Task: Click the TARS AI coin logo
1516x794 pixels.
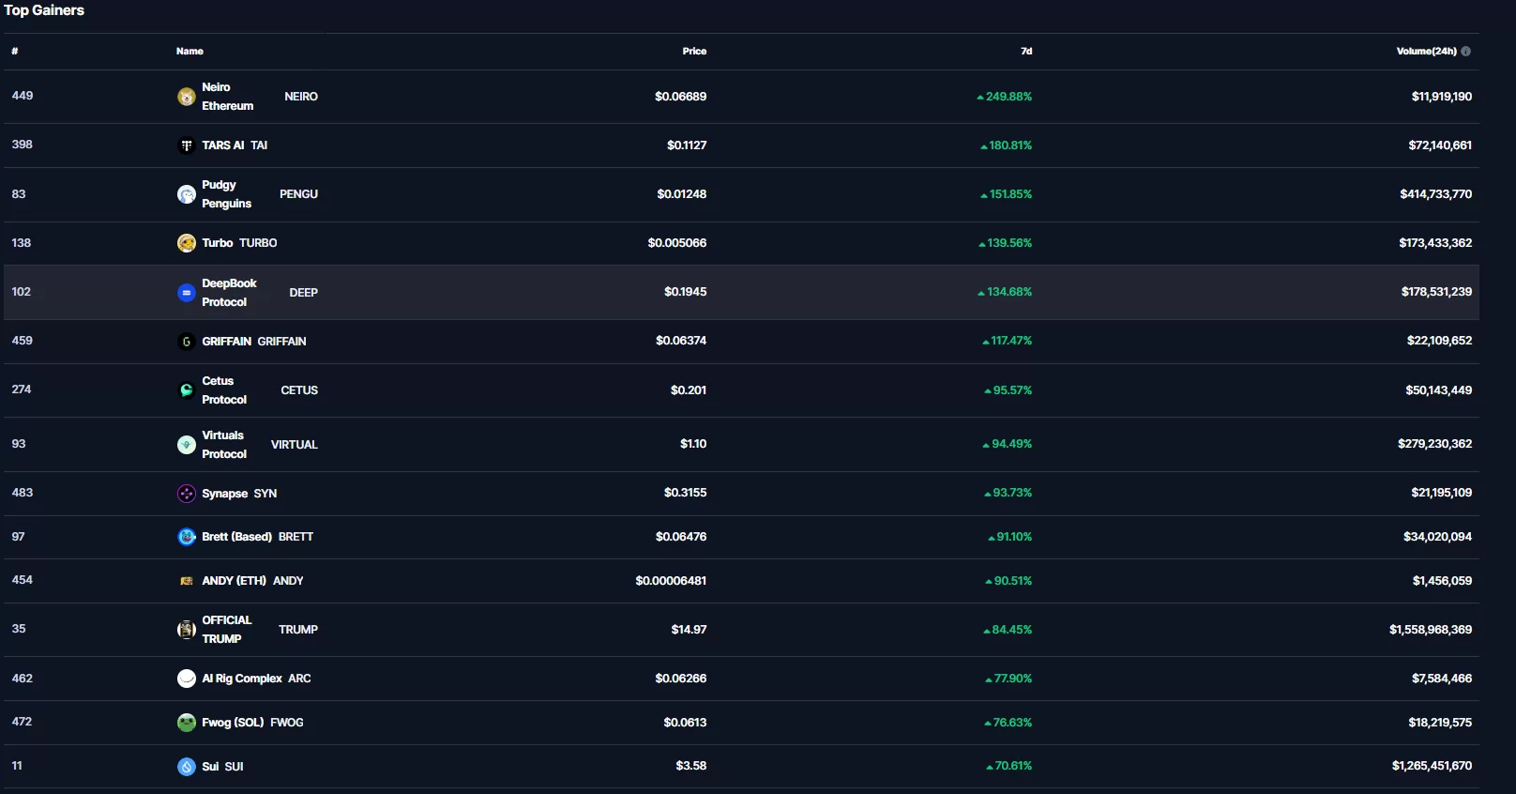Action: coord(187,145)
